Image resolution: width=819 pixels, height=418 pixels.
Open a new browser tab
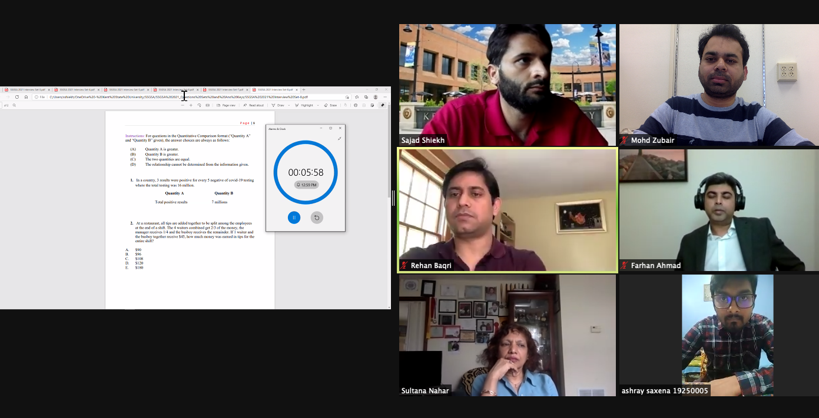click(304, 90)
